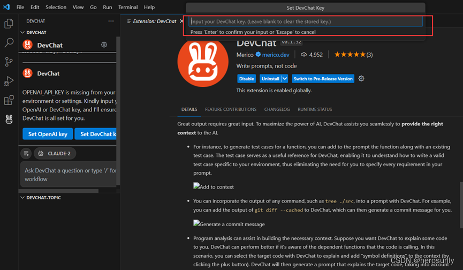Collapse the DEVCHAT section

(22, 32)
